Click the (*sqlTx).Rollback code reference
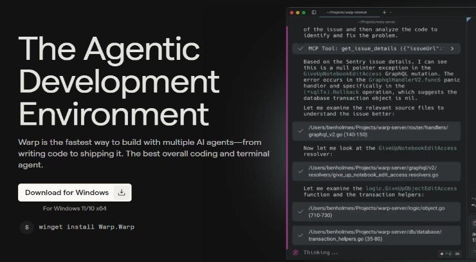Screen dimensions: 476x262 [331, 92]
